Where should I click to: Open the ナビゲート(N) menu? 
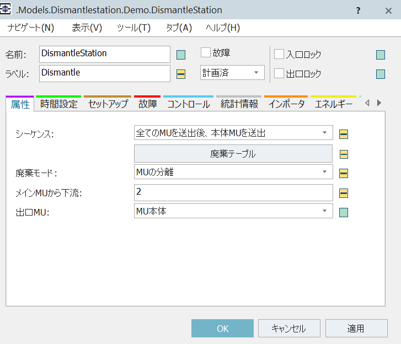[31, 28]
